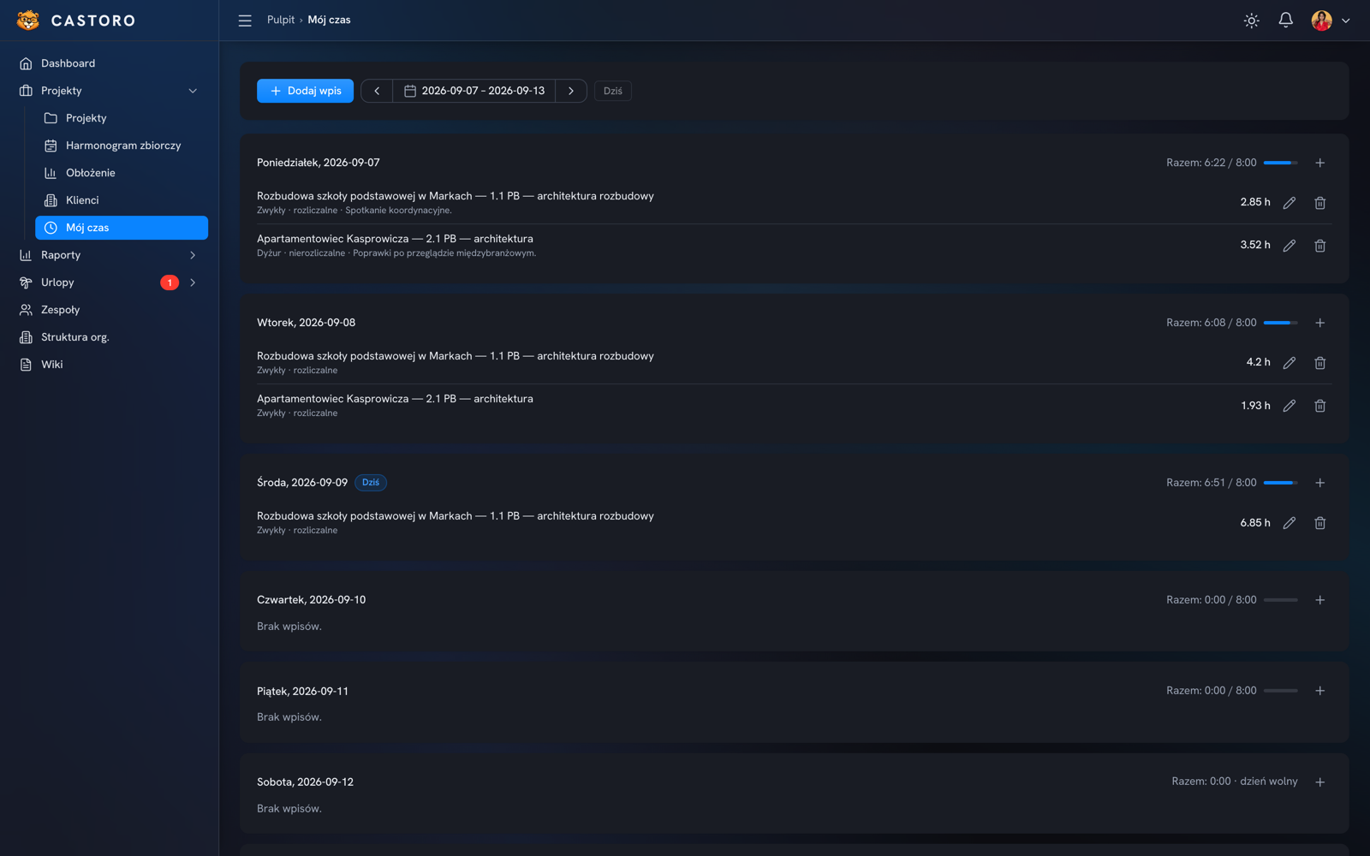The width and height of the screenshot is (1370, 856).
Task: Edit the 6.85 h Wednesday entry
Action: pos(1289,523)
